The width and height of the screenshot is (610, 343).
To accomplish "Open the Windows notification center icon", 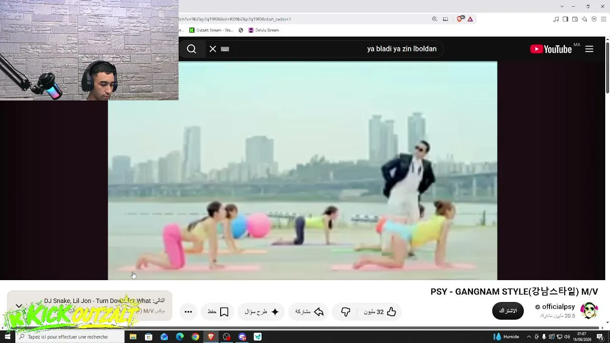I will tap(600, 337).
